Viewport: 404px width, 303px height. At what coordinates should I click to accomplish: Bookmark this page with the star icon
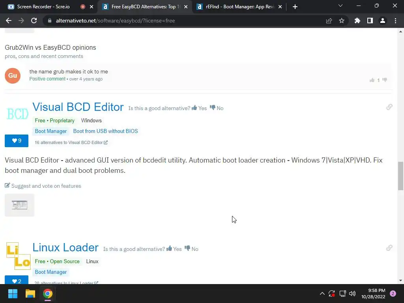tap(342, 21)
